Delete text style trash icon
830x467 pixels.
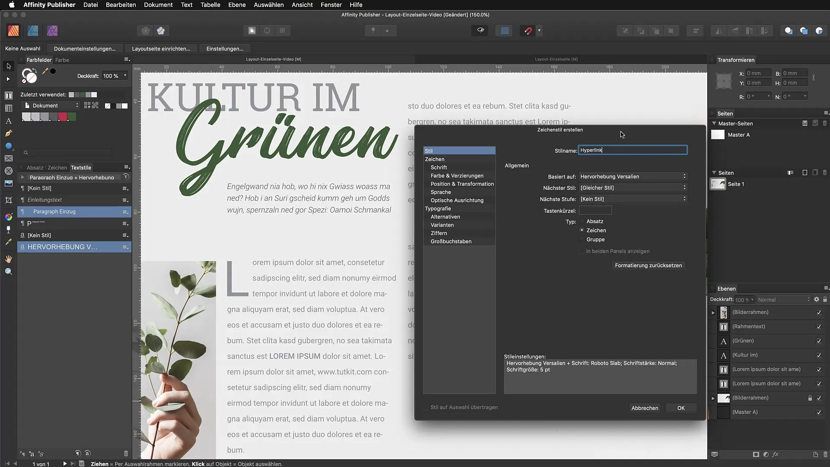click(x=126, y=454)
